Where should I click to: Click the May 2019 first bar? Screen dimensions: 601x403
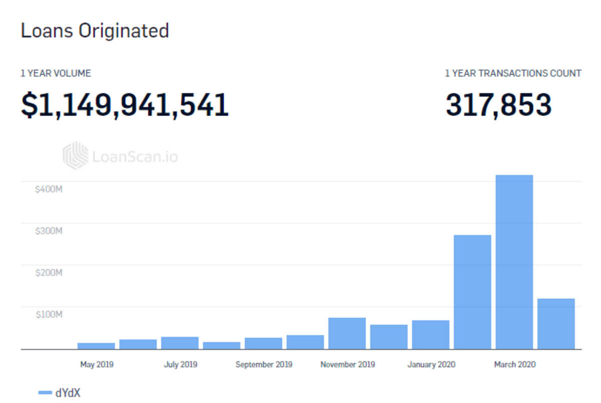(x=96, y=346)
